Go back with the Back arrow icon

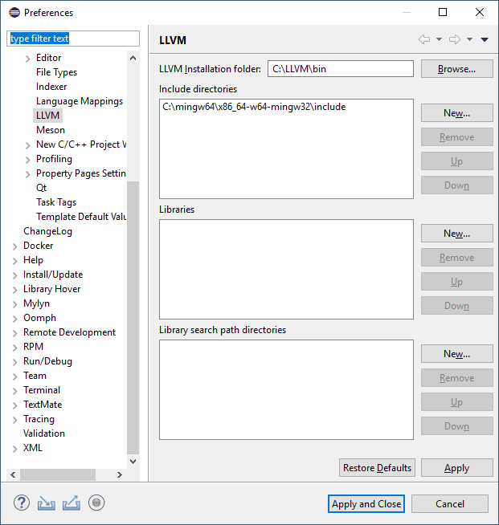424,39
